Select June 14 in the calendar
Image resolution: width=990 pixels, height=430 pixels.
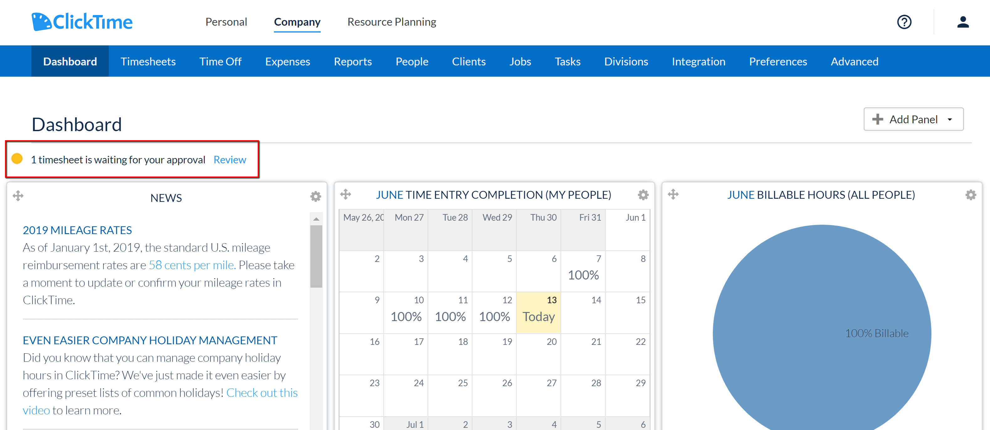click(583, 313)
